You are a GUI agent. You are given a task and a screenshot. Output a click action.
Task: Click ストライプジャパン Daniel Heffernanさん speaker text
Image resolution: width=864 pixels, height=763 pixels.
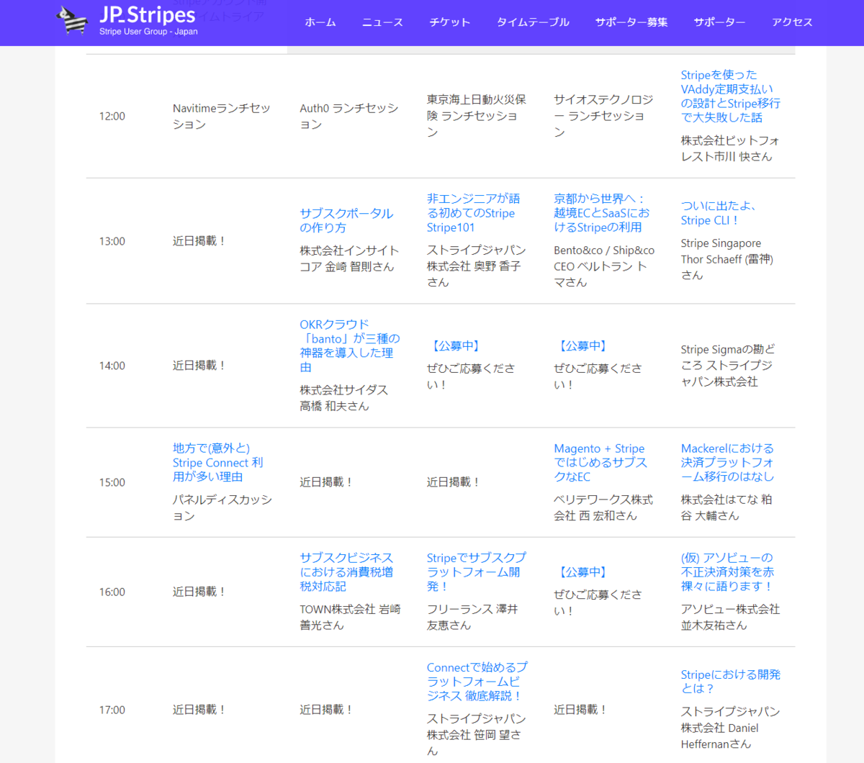730,728
